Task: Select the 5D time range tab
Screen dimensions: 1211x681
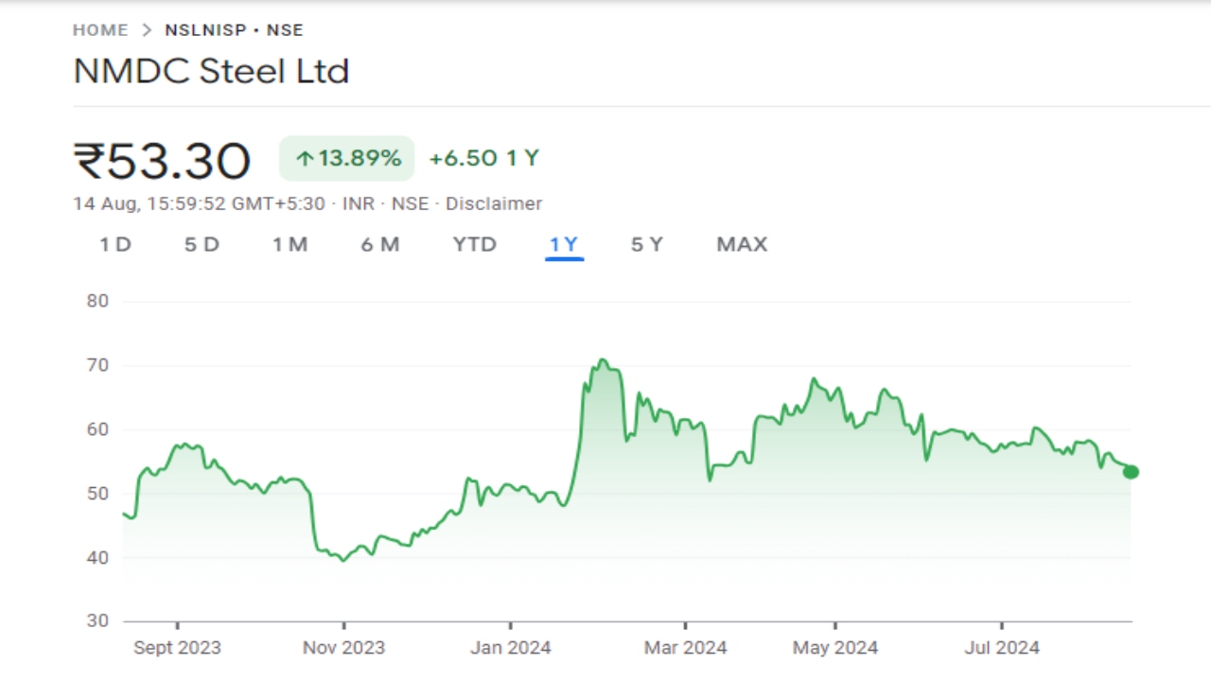Action: [x=202, y=245]
